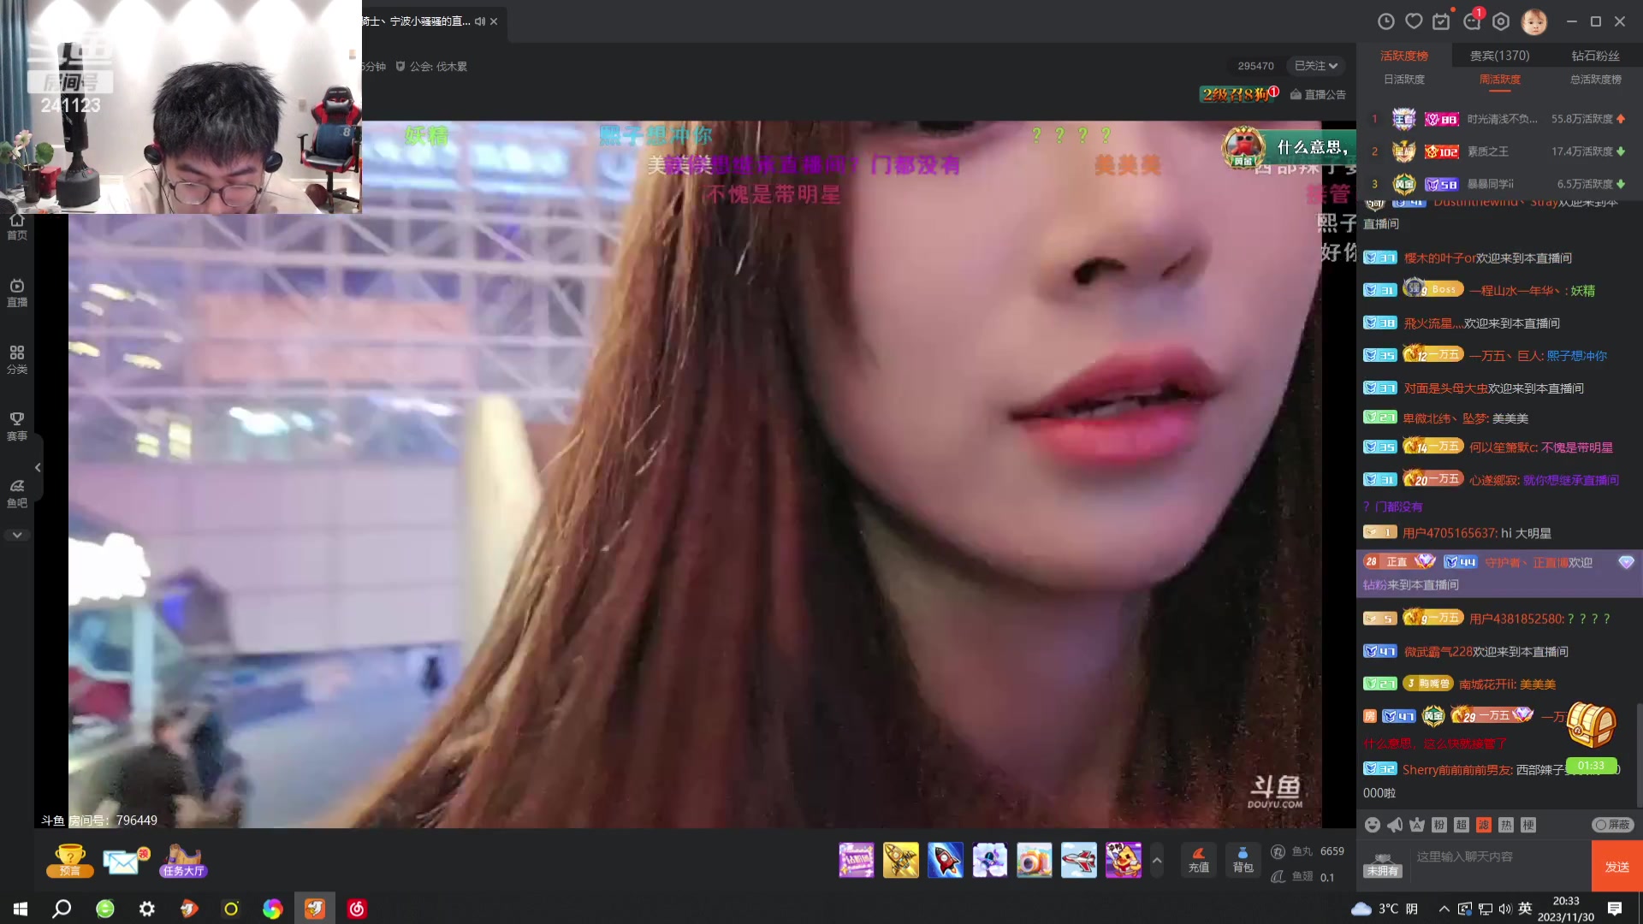Open settings with the hexagon gear icon
The width and height of the screenshot is (1643, 924).
pos(1500,21)
